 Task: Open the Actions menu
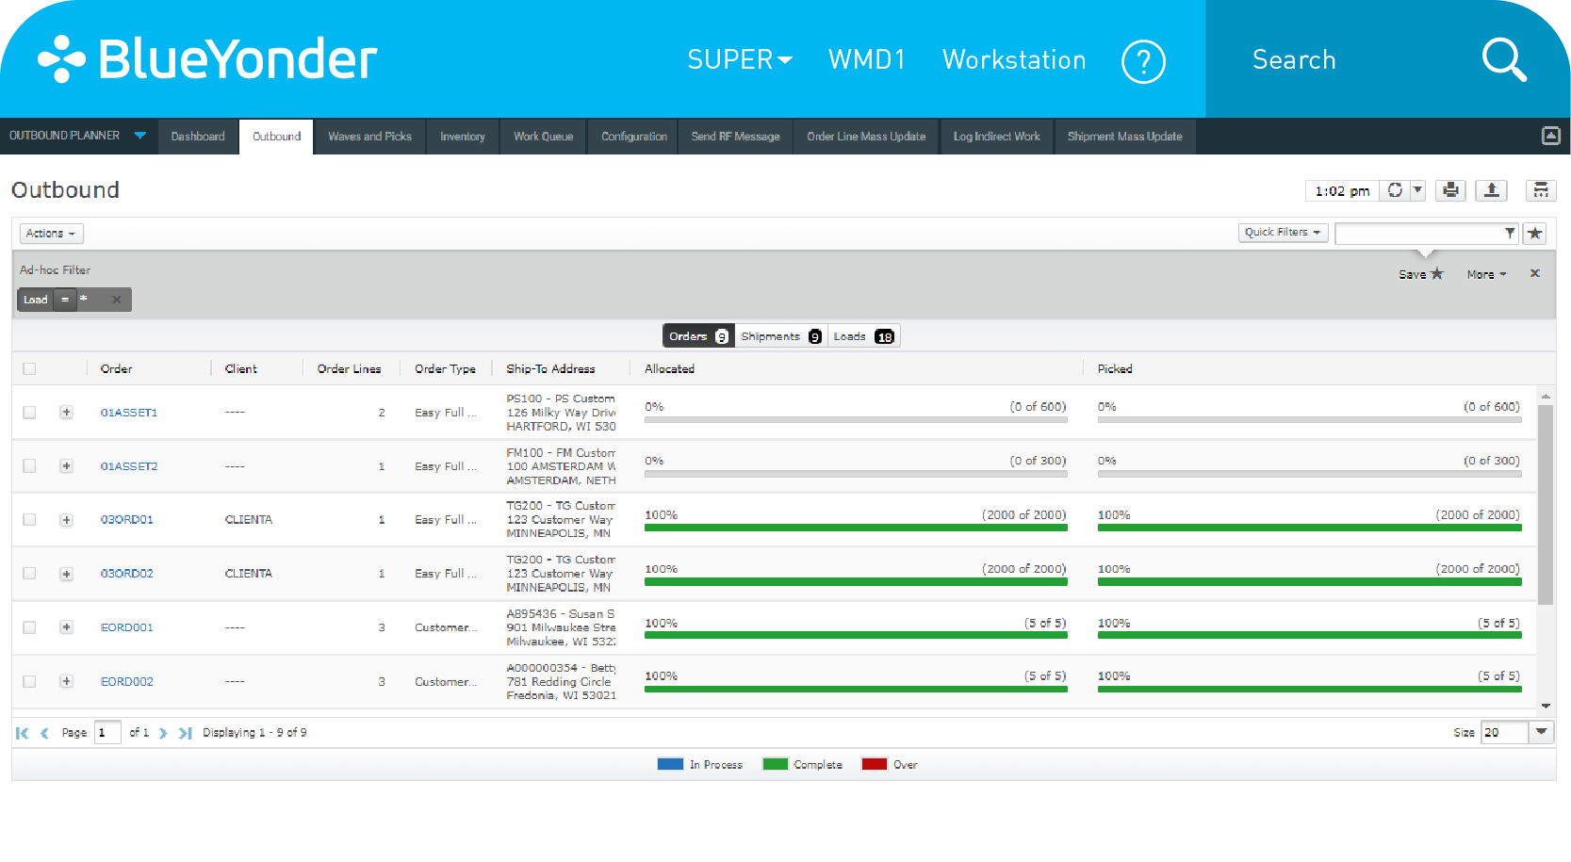click(51, 233)
